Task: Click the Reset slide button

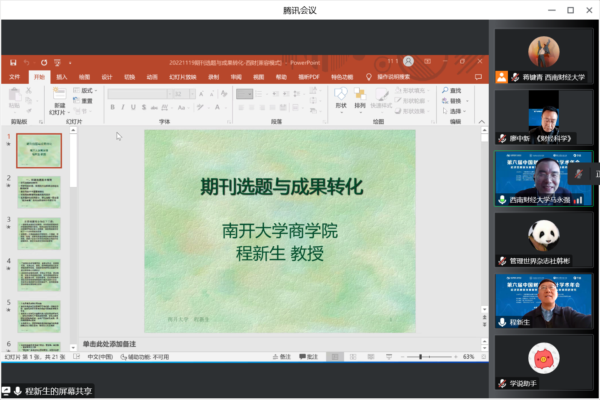Action: pos(83,101)
